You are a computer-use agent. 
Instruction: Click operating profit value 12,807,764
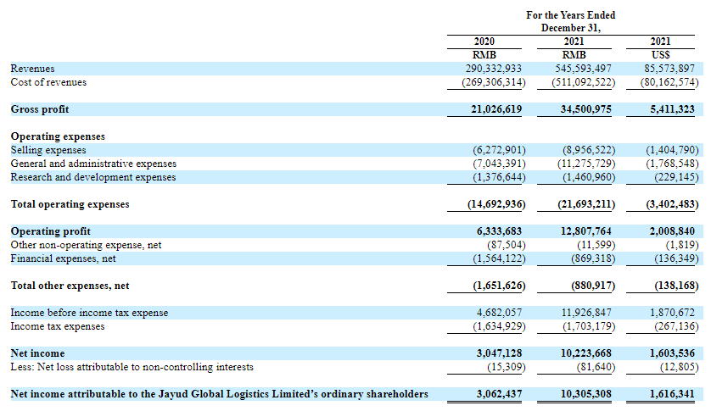point(581,230)
